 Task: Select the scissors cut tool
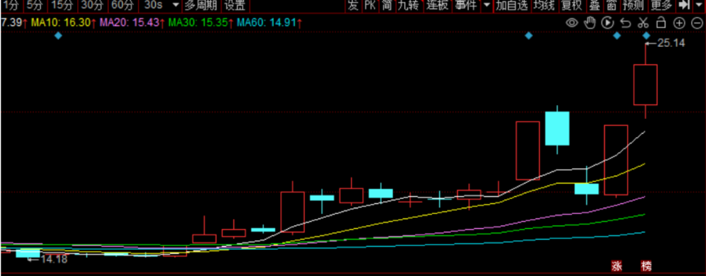pyautogui.click(x=643, y=22)
